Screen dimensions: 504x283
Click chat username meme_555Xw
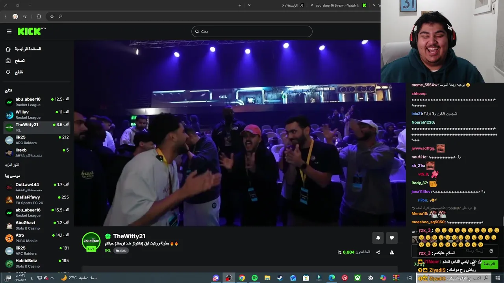tap(425, 85)
